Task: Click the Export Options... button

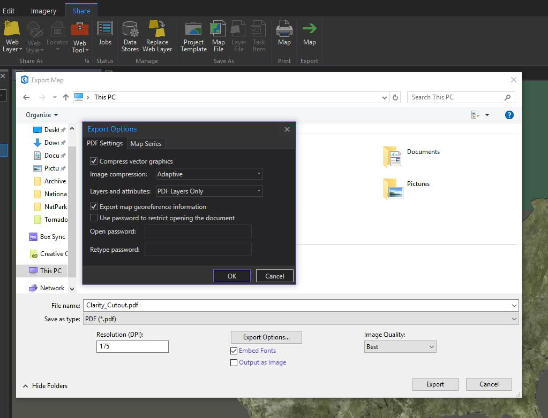Action: pos(266,337)
